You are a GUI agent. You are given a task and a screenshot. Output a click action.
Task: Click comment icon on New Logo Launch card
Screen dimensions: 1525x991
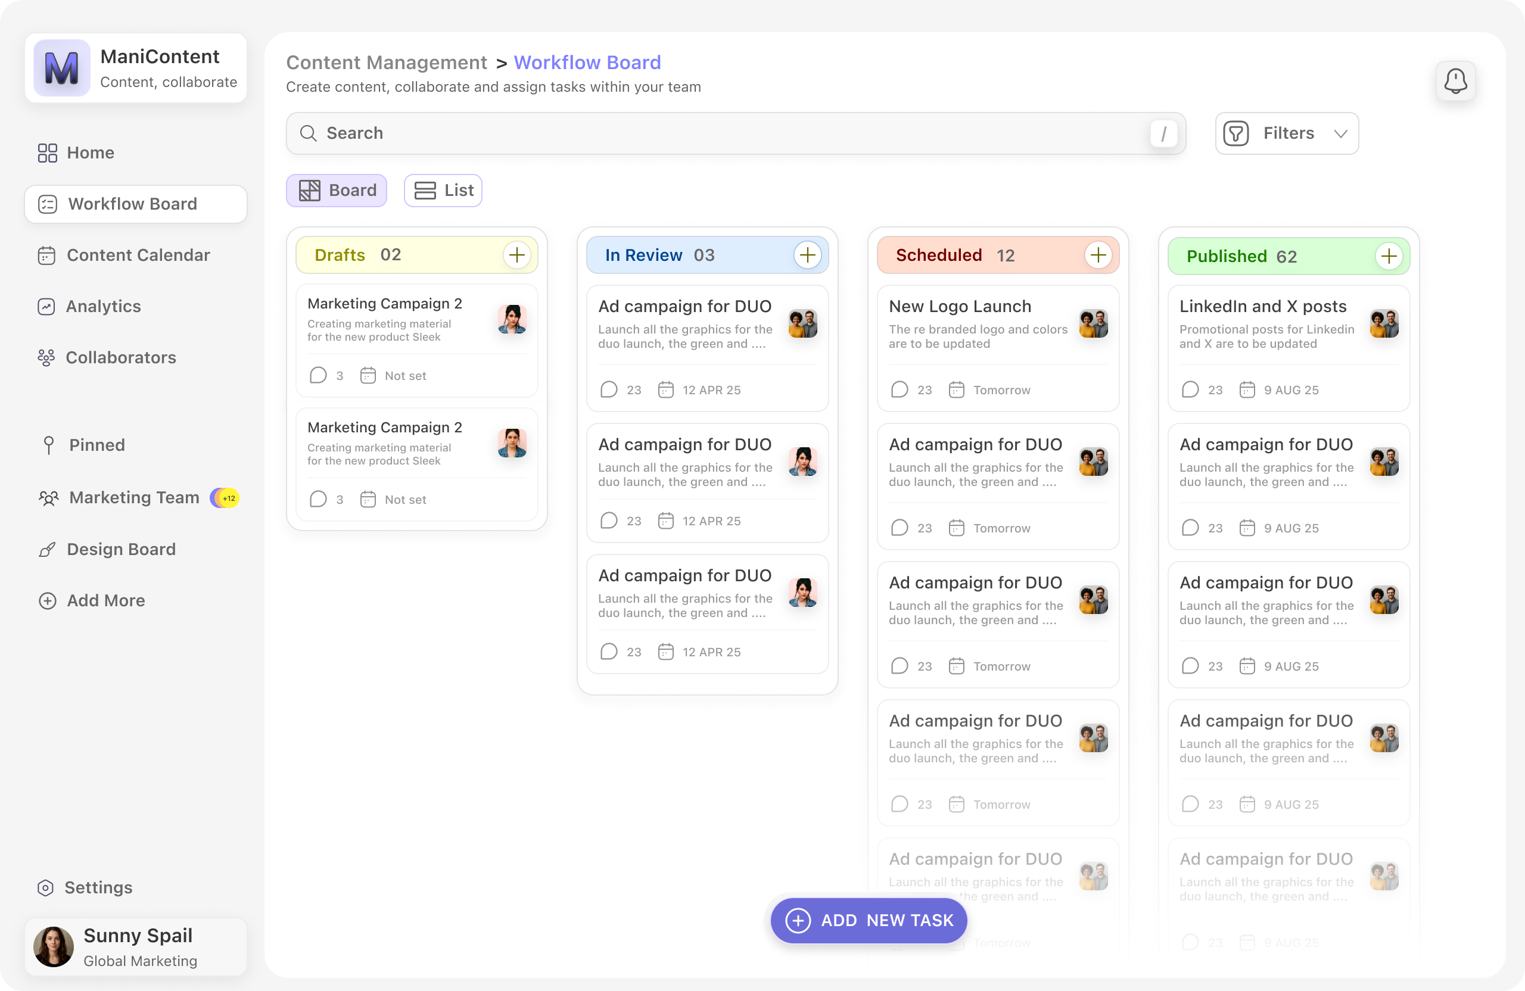[x=900, y=389]
